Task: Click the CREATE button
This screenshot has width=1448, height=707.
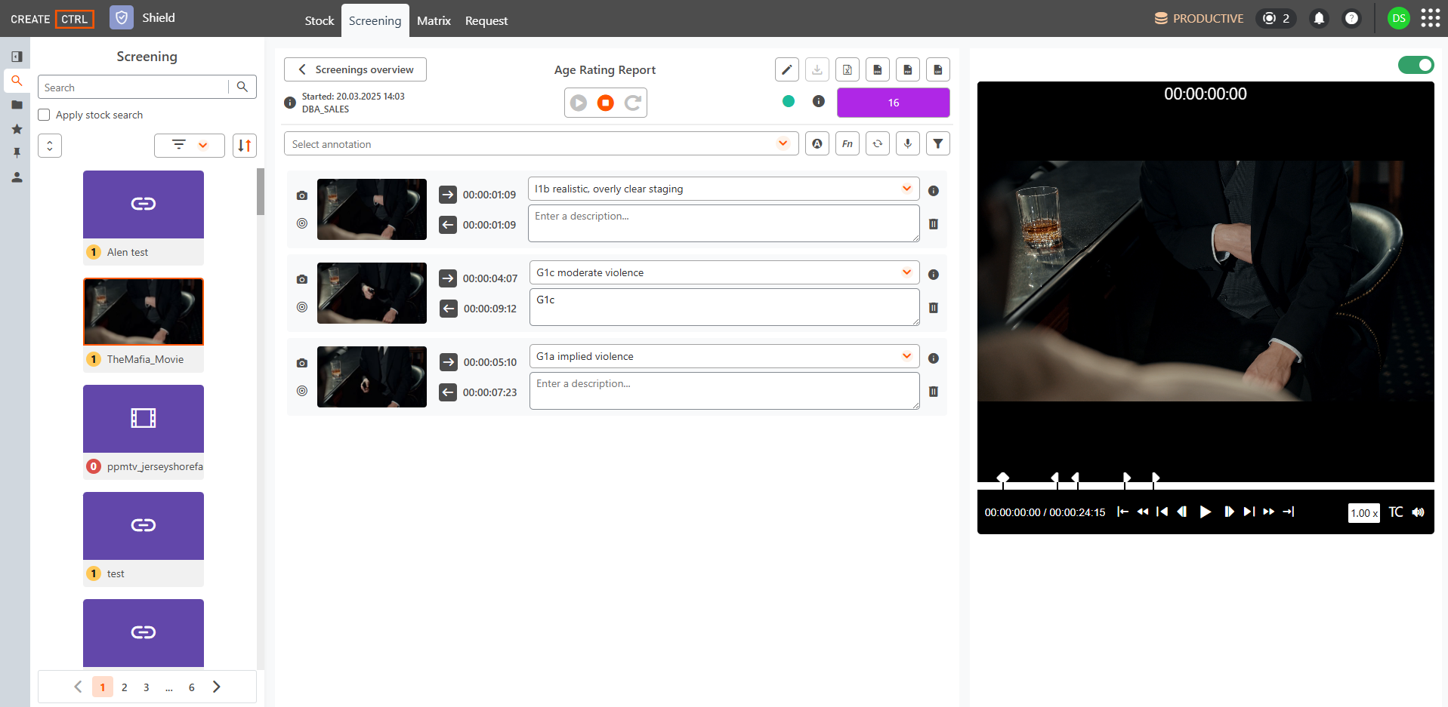Action: coord(30,19)
